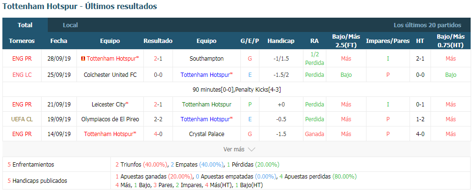Open Olympiacos de El Pireo link

[x=110, y=119]
